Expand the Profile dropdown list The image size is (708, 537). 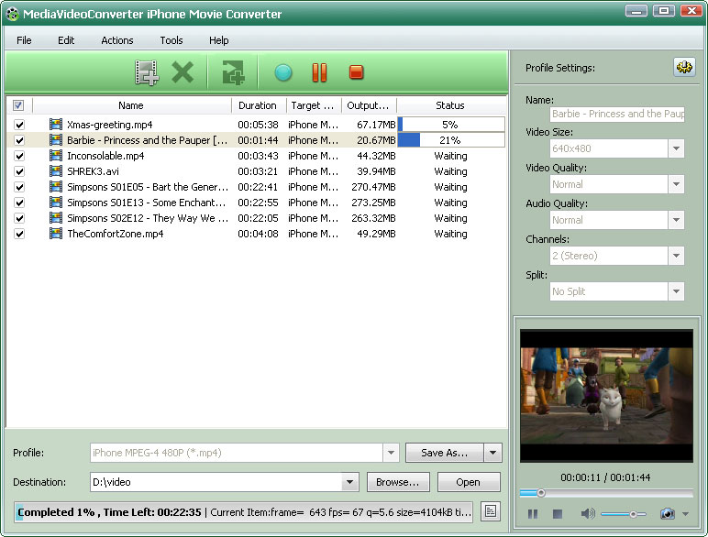391,453
